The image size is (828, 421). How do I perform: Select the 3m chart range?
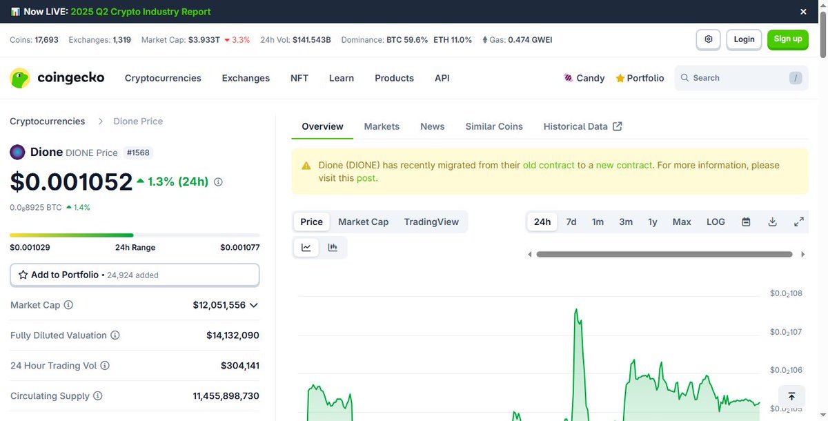point(626,222)
